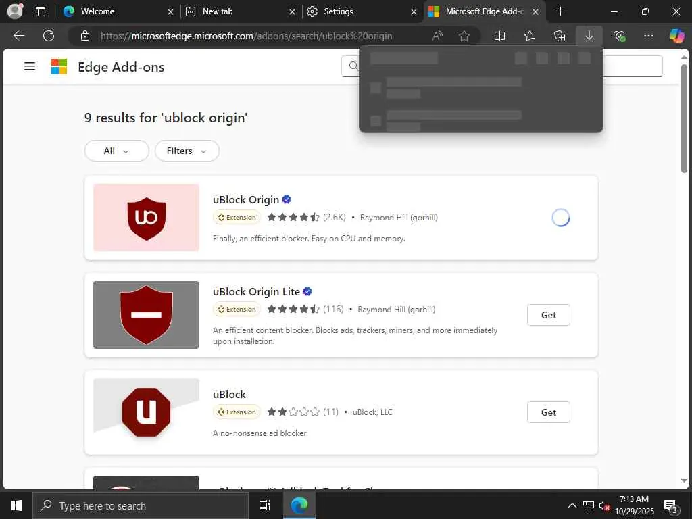Add this page to favorites star
The width and height of the screenshot is (692, 519).
[464, 36]
